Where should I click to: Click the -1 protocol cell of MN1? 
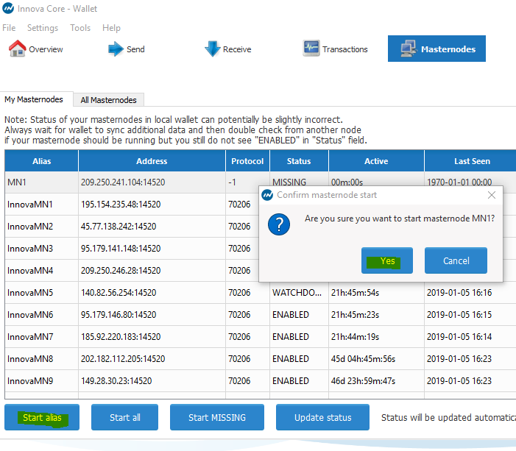pyautogui.click(x=247, y=182)
